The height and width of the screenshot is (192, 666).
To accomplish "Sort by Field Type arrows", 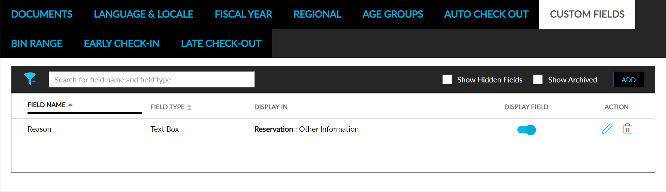I will (189, 107).
